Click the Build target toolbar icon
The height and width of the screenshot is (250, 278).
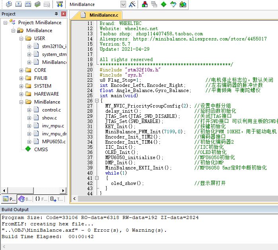(18, 4)
